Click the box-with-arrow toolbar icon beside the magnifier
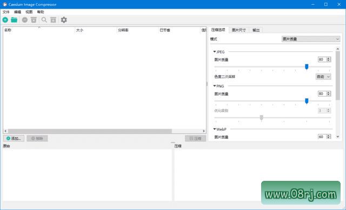 pyautogui.click(x=53, y=20)
